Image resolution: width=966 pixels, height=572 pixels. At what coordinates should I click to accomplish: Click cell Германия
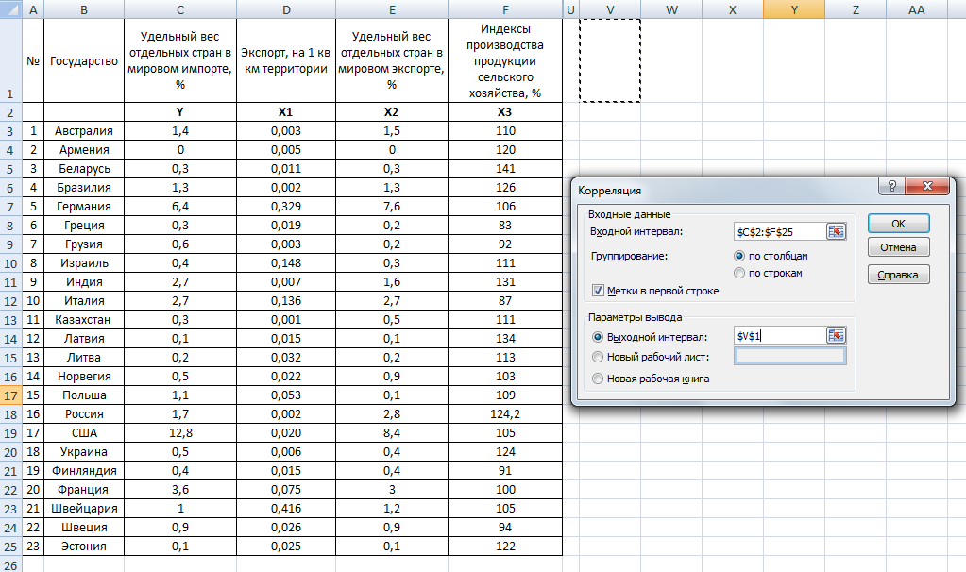click(x=84, y=207)
